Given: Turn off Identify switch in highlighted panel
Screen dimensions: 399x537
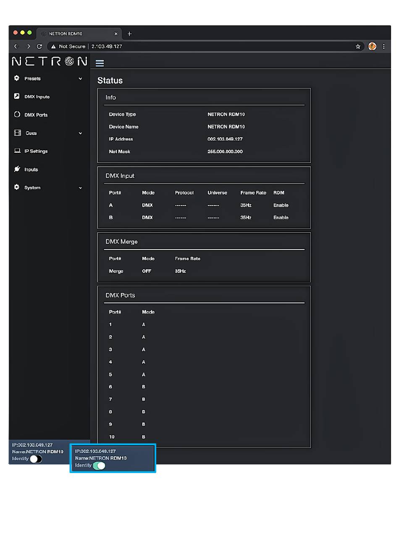Looking at the screenshot, I should point(99,465).
